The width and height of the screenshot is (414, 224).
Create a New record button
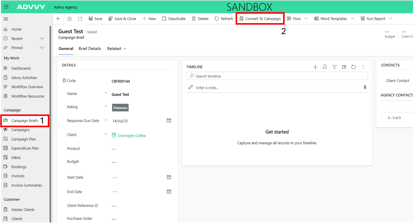pyautogui.click(x=149, y=19)
